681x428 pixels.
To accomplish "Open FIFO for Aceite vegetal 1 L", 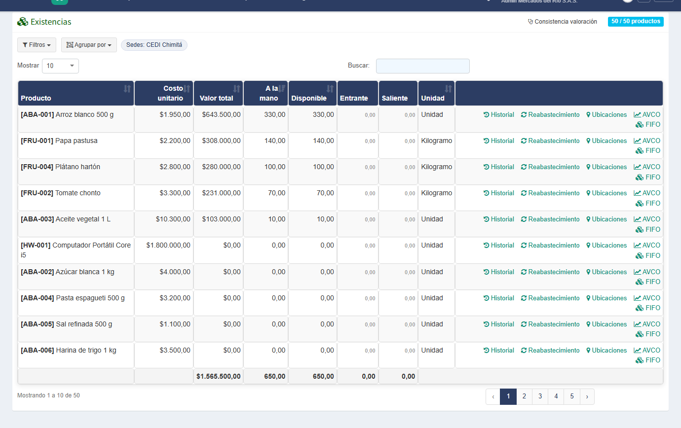I will pos(648,229).
